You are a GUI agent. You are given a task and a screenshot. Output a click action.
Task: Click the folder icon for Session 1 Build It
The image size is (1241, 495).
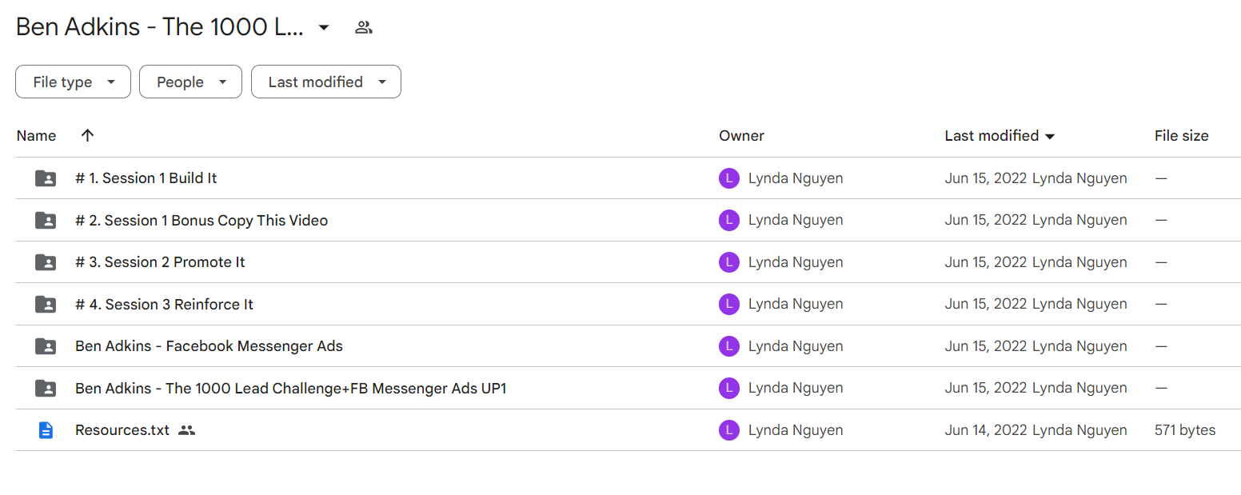click(x=46, y=178)
